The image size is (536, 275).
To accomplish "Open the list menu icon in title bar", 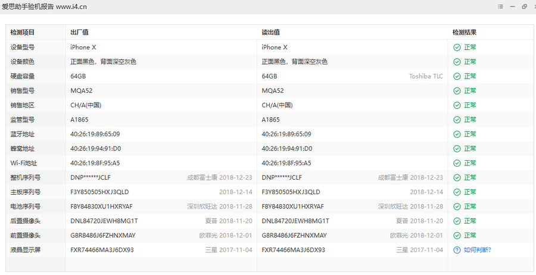I will (501, 7).
